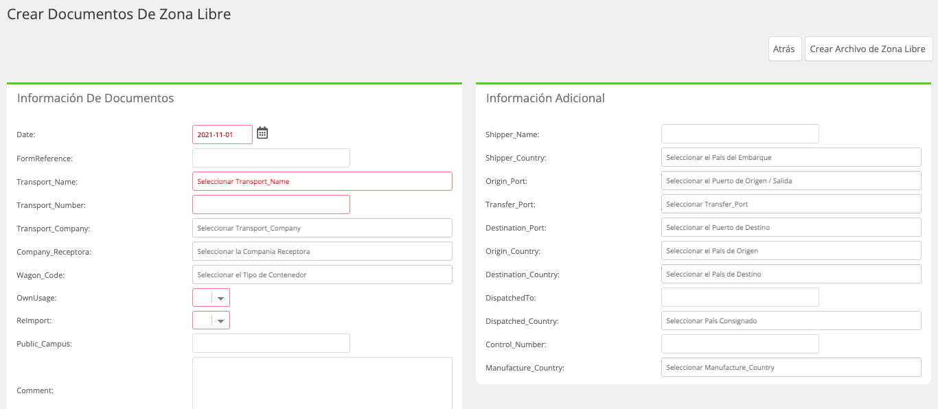Viewport: 938px width, 409px height.
Task: Click the 'Control_Number:' label
Action: pos(516,344)
